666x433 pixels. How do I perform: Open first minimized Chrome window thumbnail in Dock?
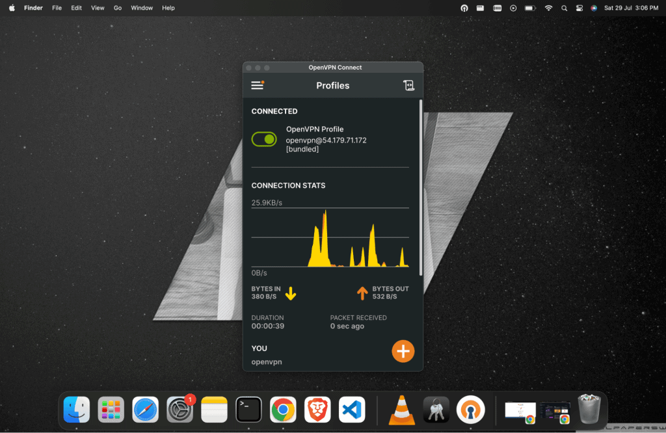pos(520,412)
